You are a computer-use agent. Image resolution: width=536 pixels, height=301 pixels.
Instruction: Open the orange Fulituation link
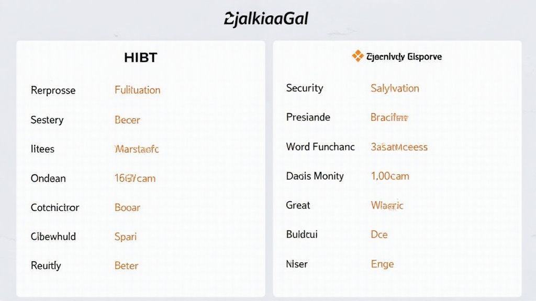(137, 90)
